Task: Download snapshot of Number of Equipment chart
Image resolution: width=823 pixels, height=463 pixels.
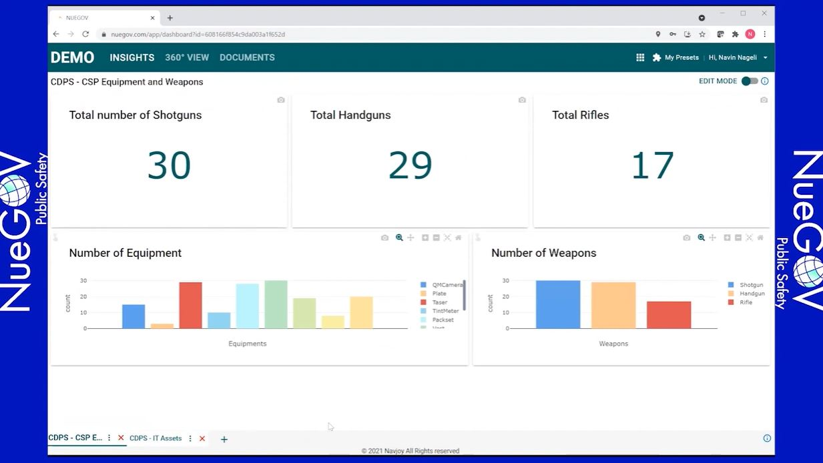Action: [x=384, y=238]
